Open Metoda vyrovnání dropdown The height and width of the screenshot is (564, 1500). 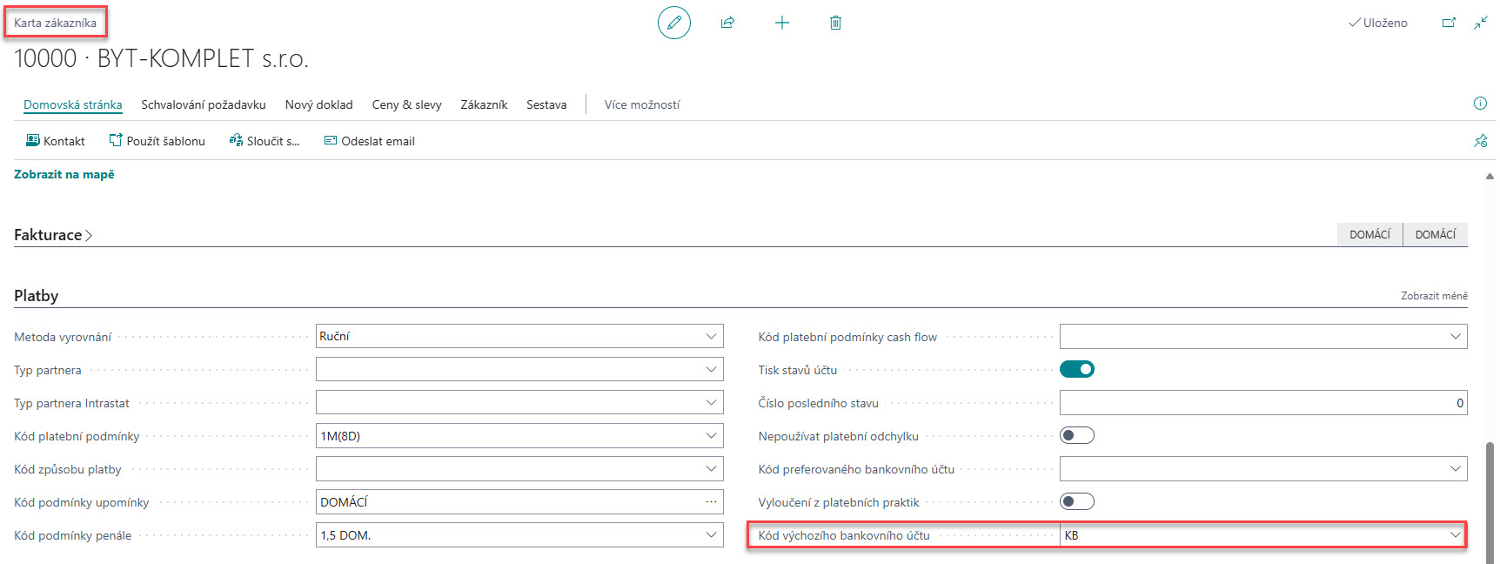point(711,336)
